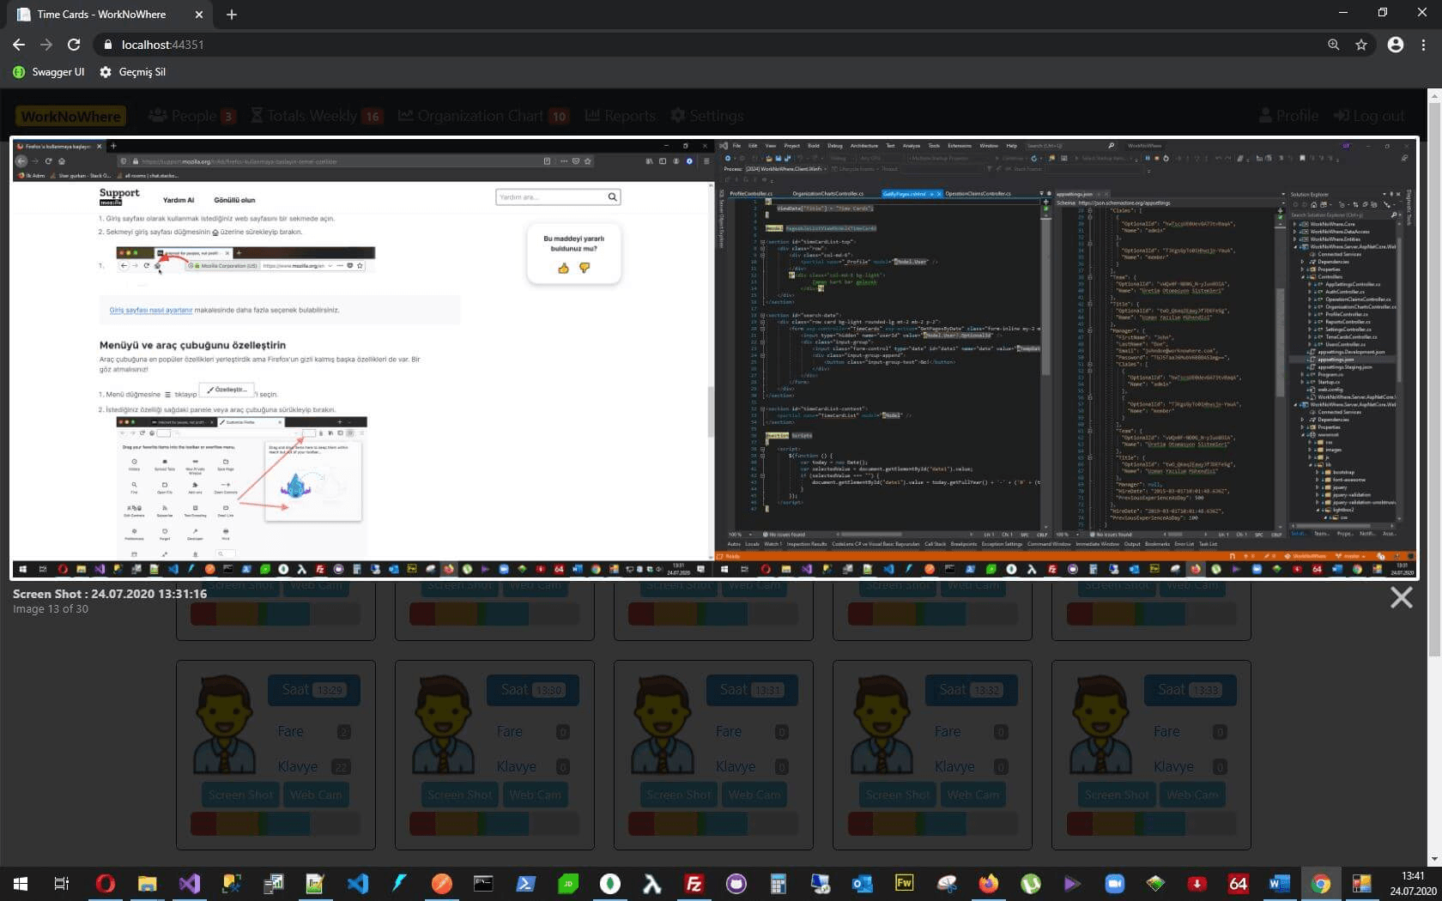
Task: Open Visual Studio from the taskbar
Action: coord(190,883)
